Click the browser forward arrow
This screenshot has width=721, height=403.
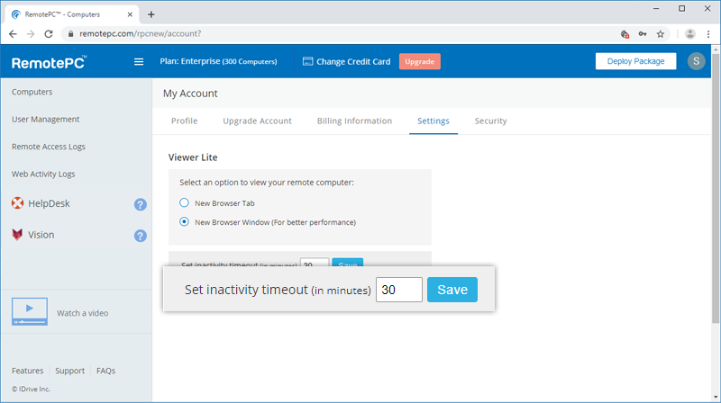[31, 34]
